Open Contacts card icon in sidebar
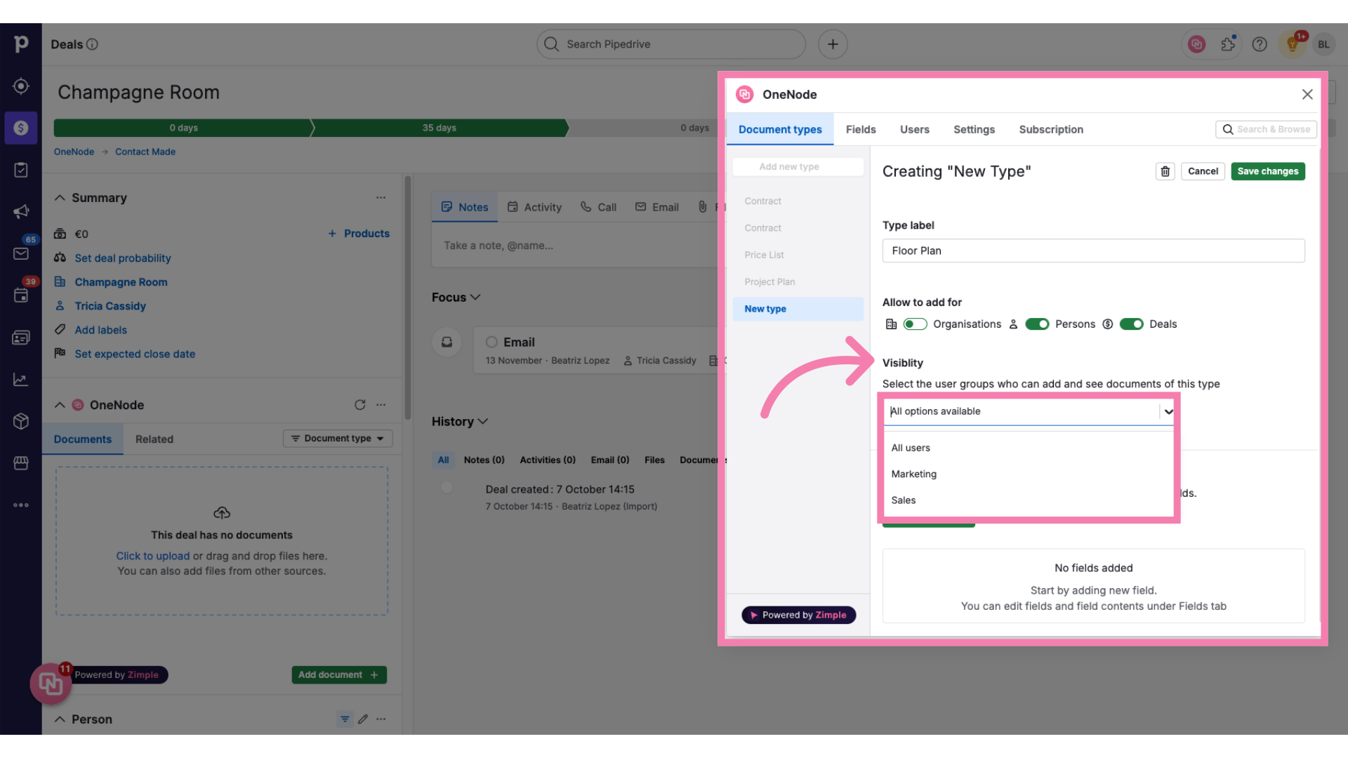 21,338
